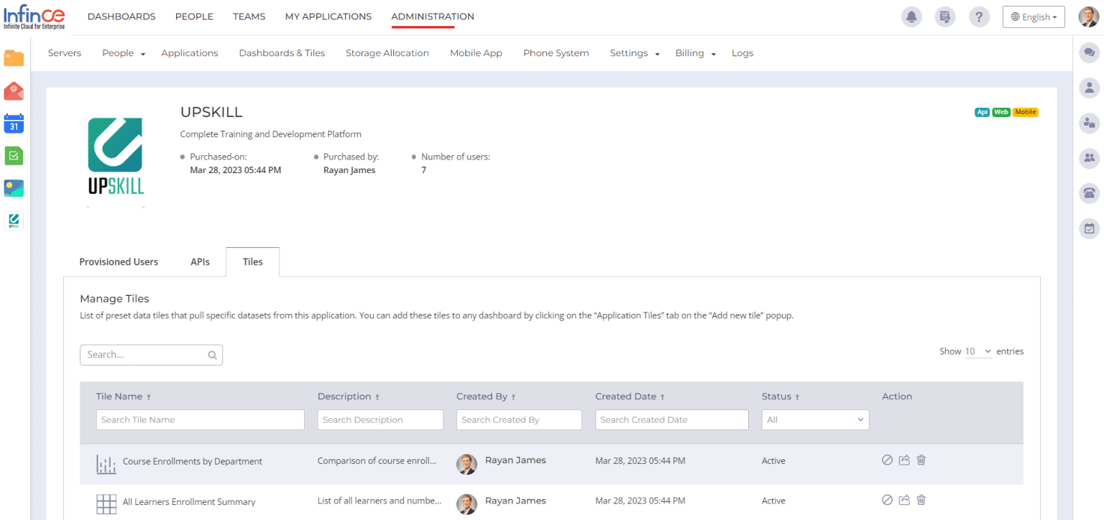Expand the Status filter dropdown
This screenshot has height=520, width=1104.
pyautogui.click(x=815, y=420)
